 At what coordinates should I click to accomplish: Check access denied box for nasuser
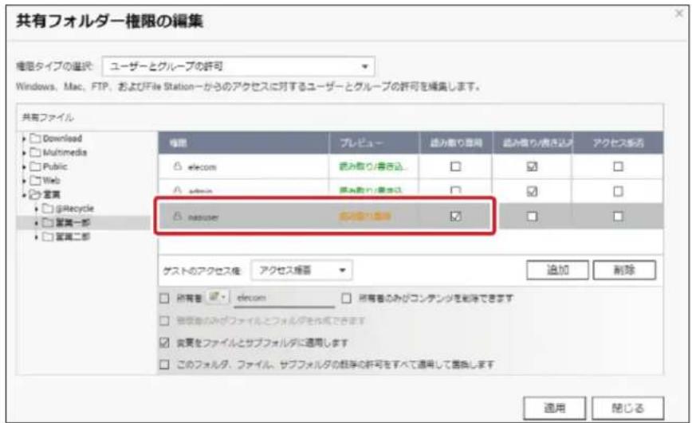tap(619, 216)
